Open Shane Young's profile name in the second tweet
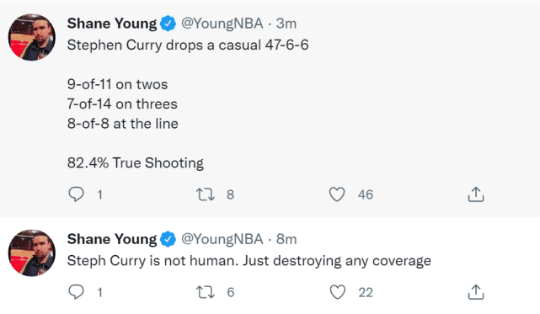Screen dimensions: 540x314 [111, 239]
